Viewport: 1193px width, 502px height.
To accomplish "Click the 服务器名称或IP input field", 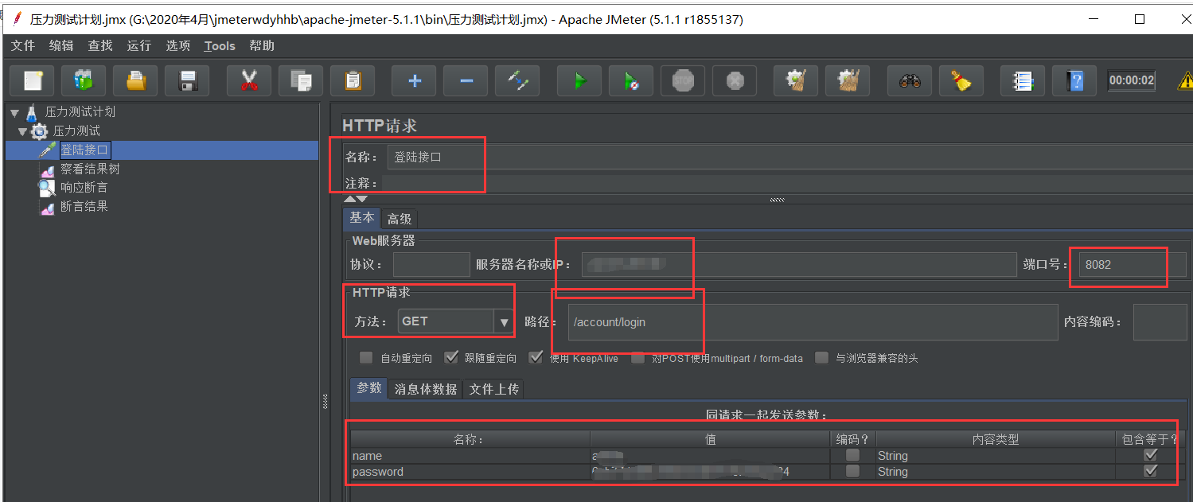I will pyautogui.click(x=799, y=265).
